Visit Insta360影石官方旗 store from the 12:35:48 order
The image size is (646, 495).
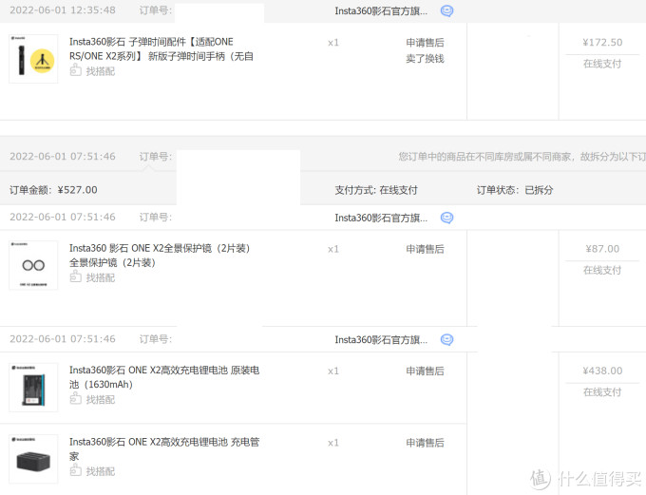pos(381,11)
